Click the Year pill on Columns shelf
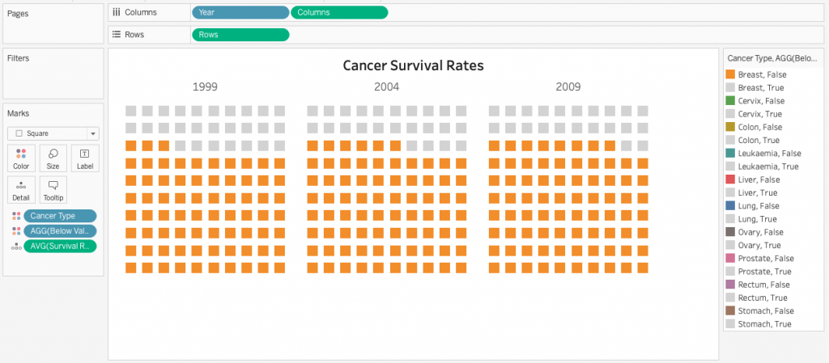Viewport: 829px width, 363px height. pyautogui.click(x=240, y=12)
